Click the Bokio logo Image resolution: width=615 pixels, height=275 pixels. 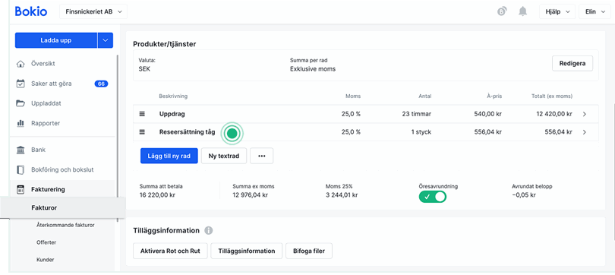tap(31, 11)
